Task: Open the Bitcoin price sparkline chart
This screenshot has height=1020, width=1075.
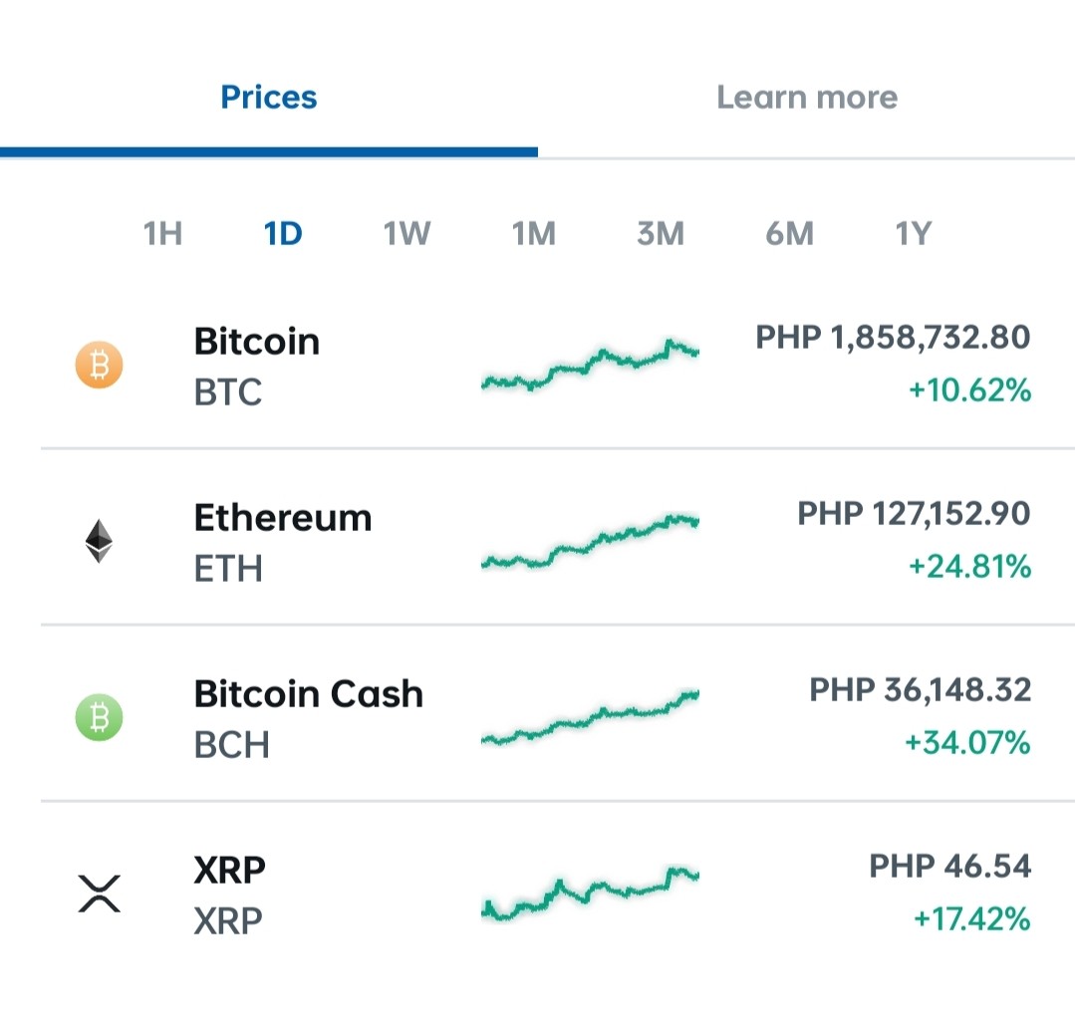Action: coord(590,365)
